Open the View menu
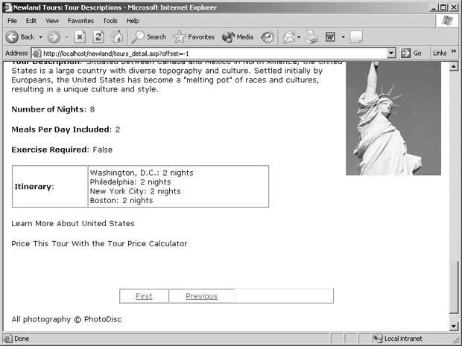The height and width of the screenshot is (346, 462). [52, 21]
